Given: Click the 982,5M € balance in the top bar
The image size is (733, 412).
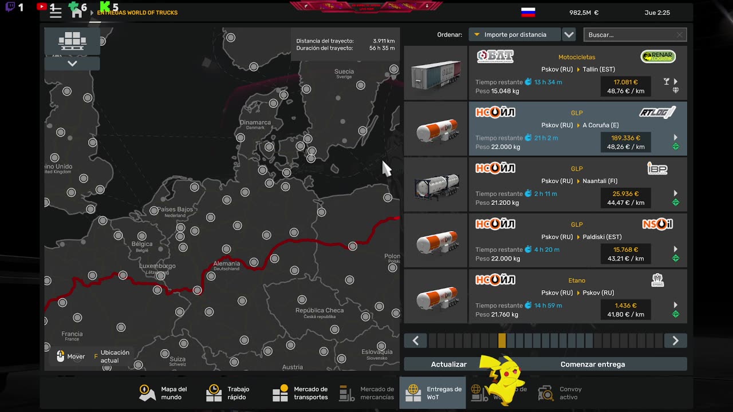Looking at the screenshot, I should pos(584,13).
